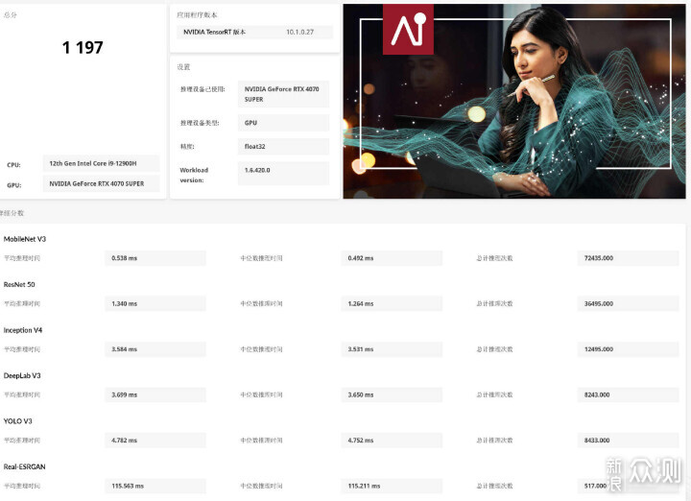Click the overall score 1 197
Screen dimensions: 691x501
[x=83, y=48]
